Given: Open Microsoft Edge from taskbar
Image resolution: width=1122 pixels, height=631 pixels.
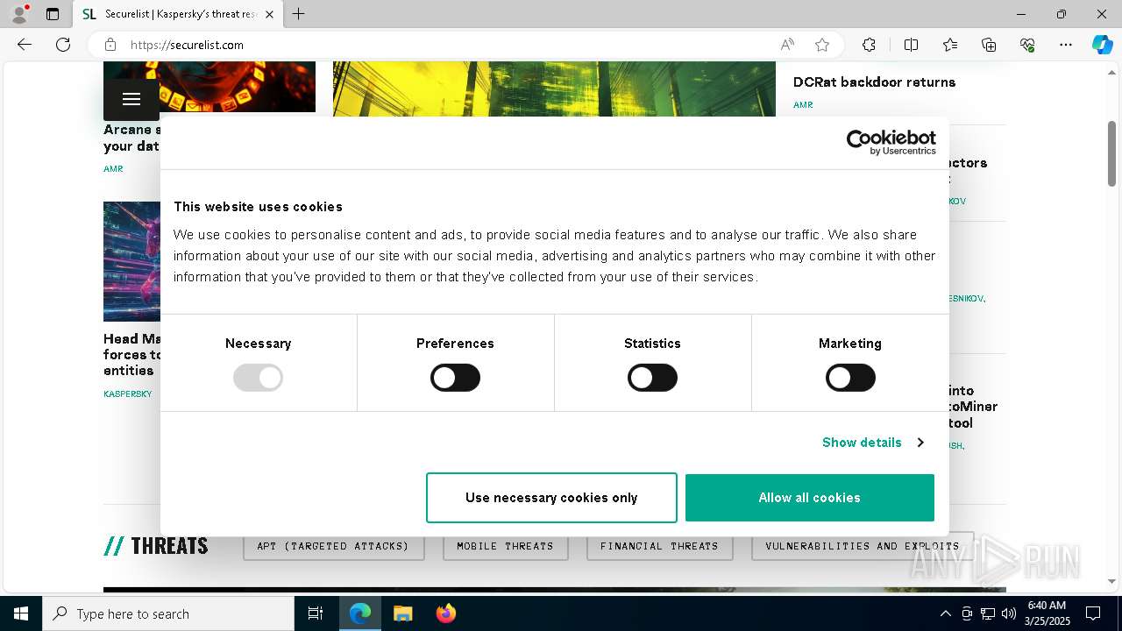Looking at the screenshot, I should (x=360, y=613).
